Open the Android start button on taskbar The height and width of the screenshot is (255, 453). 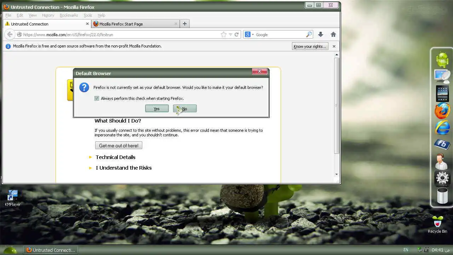coord(10,250)
